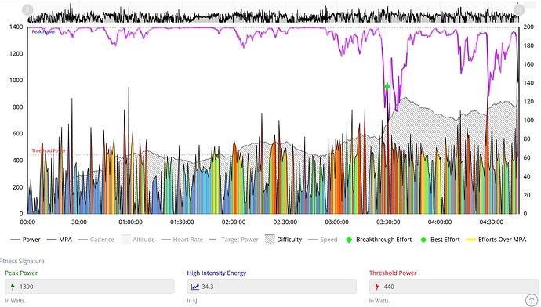Click the '01:00:00' time axis label
This screenshot has width=541, height=307.
pos(130,222)
